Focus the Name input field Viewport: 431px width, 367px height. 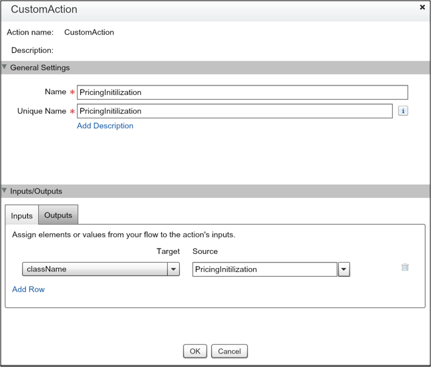pos(243,92)
